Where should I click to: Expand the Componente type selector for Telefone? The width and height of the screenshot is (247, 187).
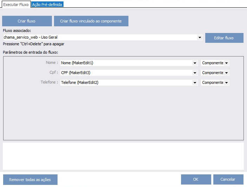pyautogui.click(x=227, y=83)
